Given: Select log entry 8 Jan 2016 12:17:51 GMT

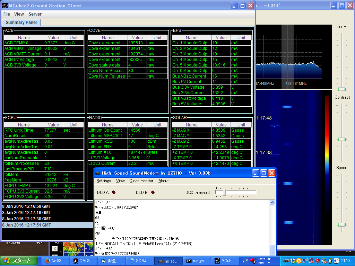Looking at the screenshot, I should [47, 225].
